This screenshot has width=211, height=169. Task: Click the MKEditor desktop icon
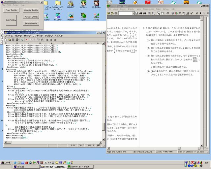(58, 17)
